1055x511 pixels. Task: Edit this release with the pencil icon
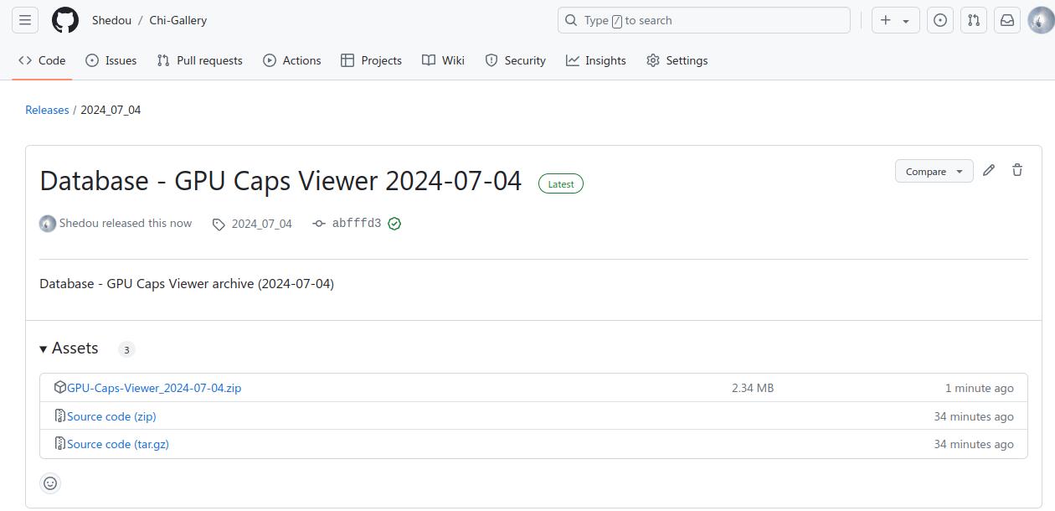(x=989, y=170)
